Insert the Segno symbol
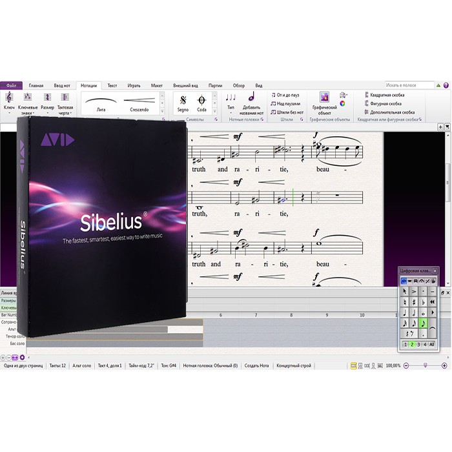The width and height of the screenshot is (452, 452). pos(183,104)
